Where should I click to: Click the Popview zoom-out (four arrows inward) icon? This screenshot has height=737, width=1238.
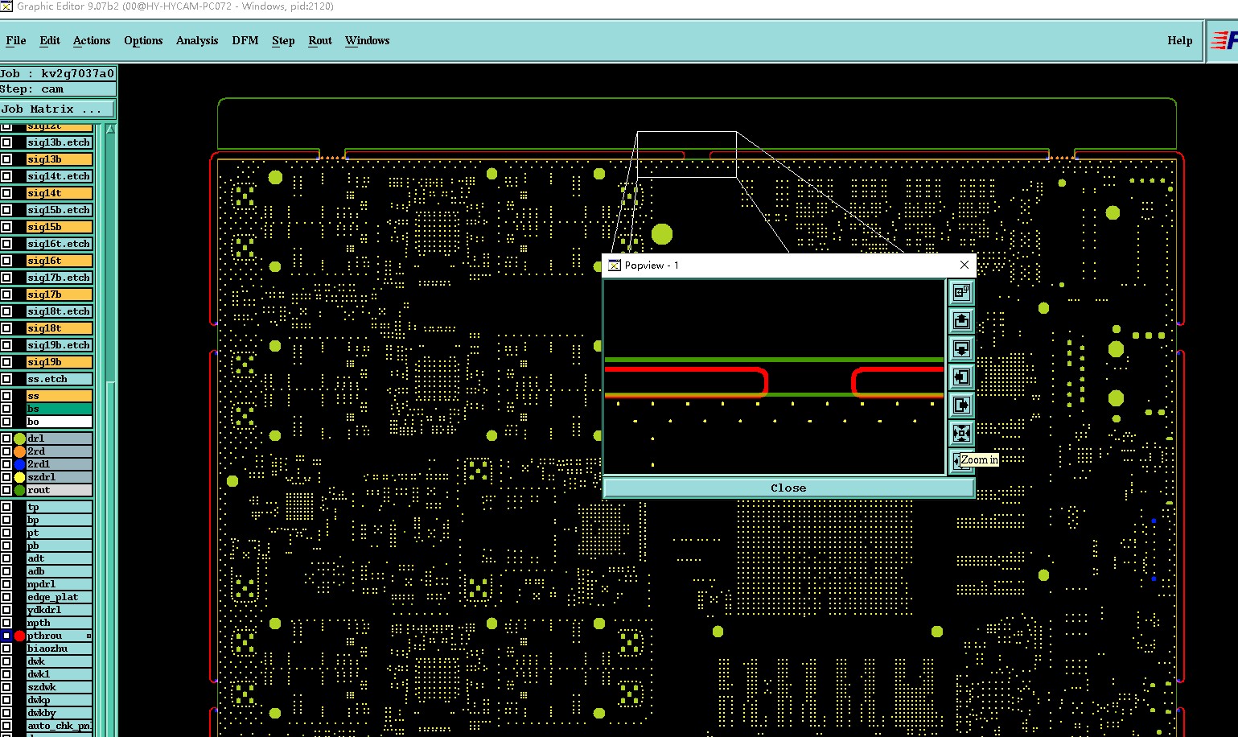961,434
